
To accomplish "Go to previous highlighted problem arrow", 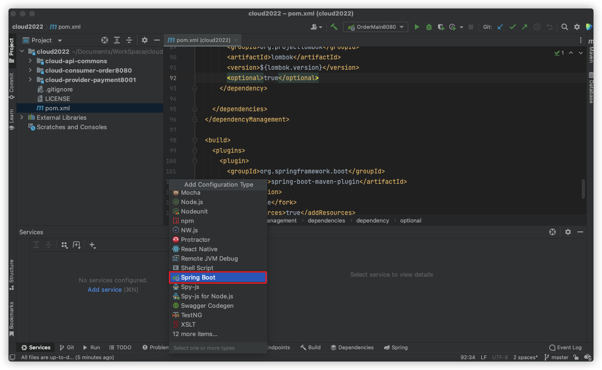I will [571, 53].
